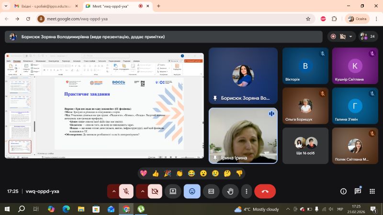Viewport: 383px width, 215px height.
Task: Toggle the emoji reactions bar
Action: (192, 191)
